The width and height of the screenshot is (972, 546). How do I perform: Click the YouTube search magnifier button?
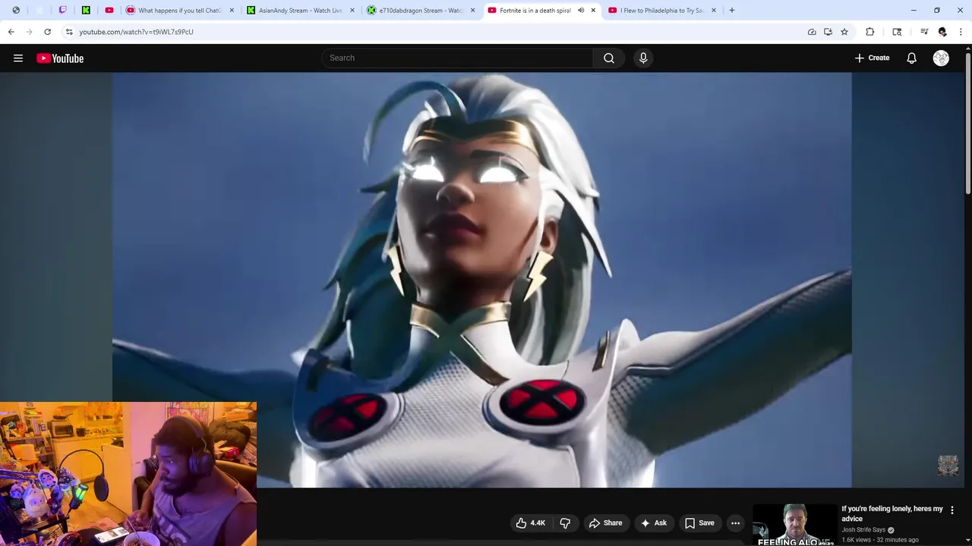tap(609, 58)
